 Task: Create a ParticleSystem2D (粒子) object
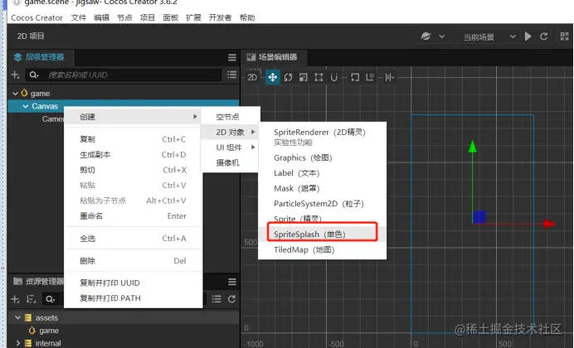tap(322, 204)
